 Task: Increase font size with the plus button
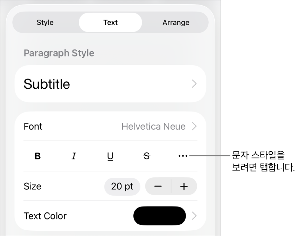tap(184, 187)
